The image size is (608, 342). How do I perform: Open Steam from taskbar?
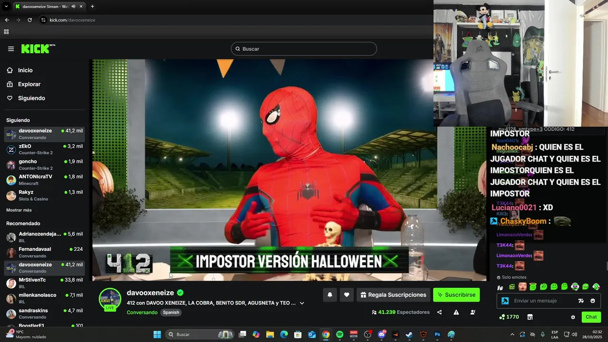(x=409, y=334)
